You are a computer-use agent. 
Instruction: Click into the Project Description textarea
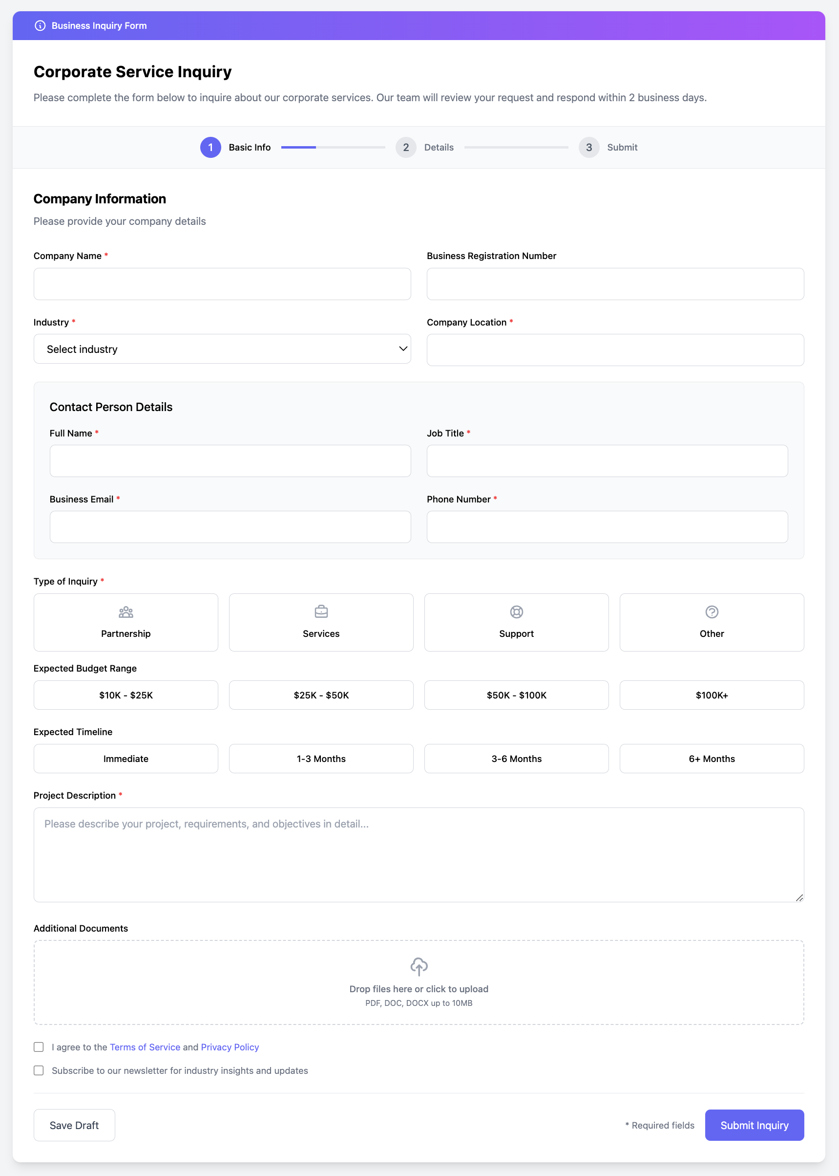[x=419, y=854]
